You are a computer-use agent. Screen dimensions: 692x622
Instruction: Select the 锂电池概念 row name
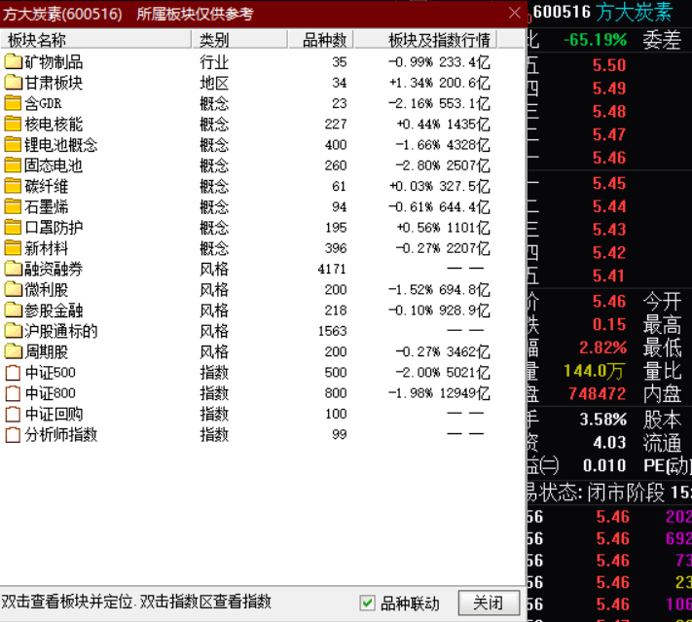[61, 145]
